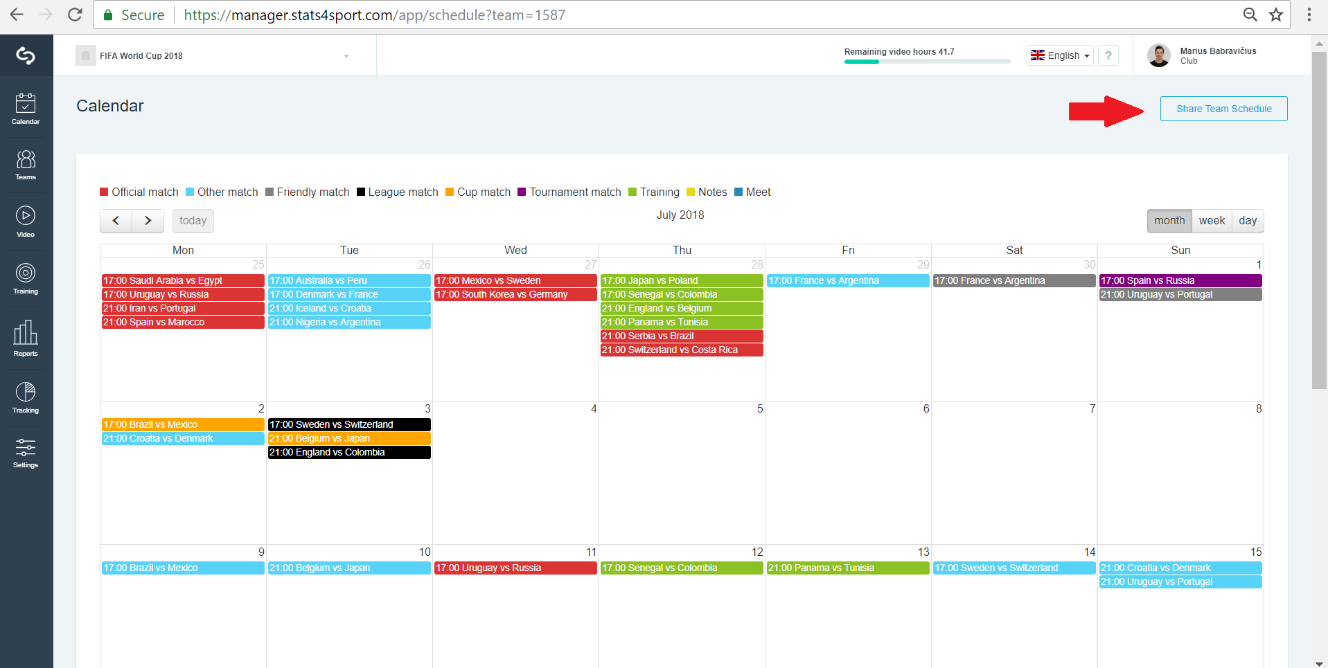Open Friday 29 France vs Argentina event

point(848,280)
